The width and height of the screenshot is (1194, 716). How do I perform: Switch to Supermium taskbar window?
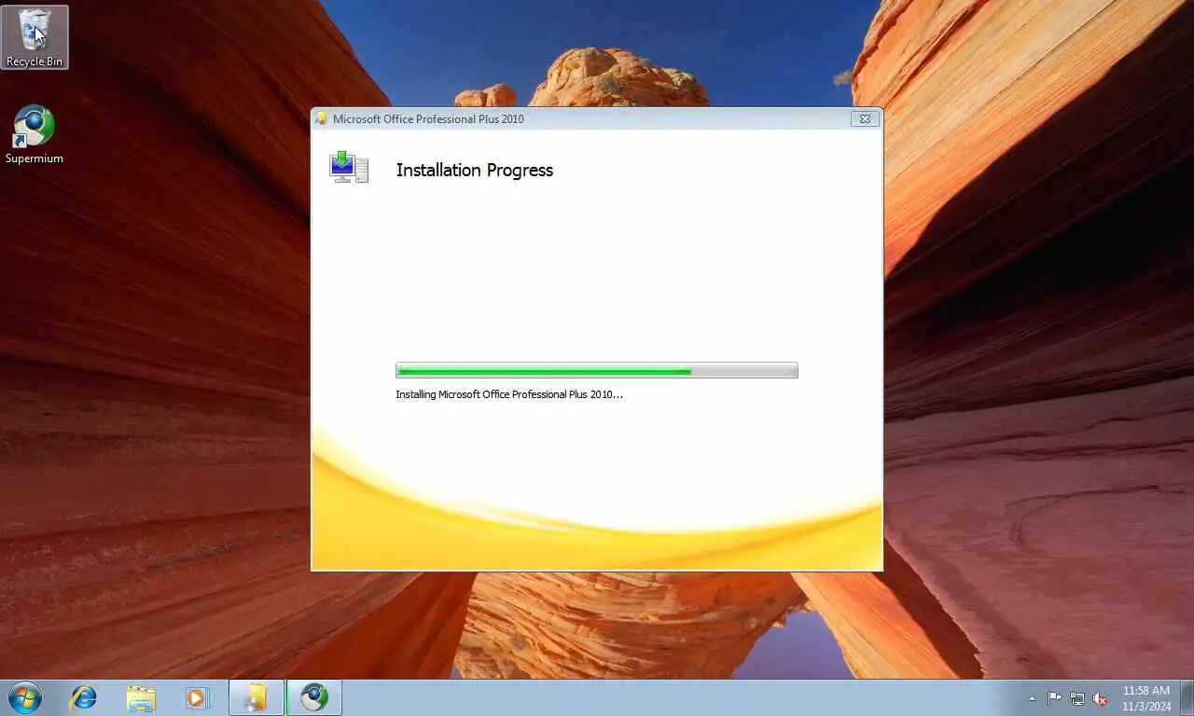(314, 697)
